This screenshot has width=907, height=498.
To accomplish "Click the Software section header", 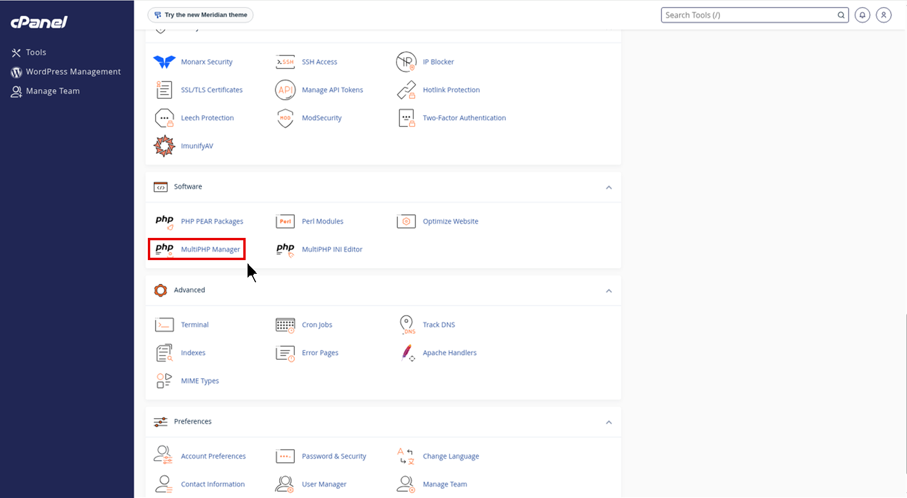I will click(383, 187).
